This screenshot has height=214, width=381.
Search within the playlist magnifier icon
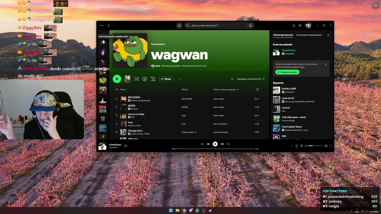pos(232,79)
